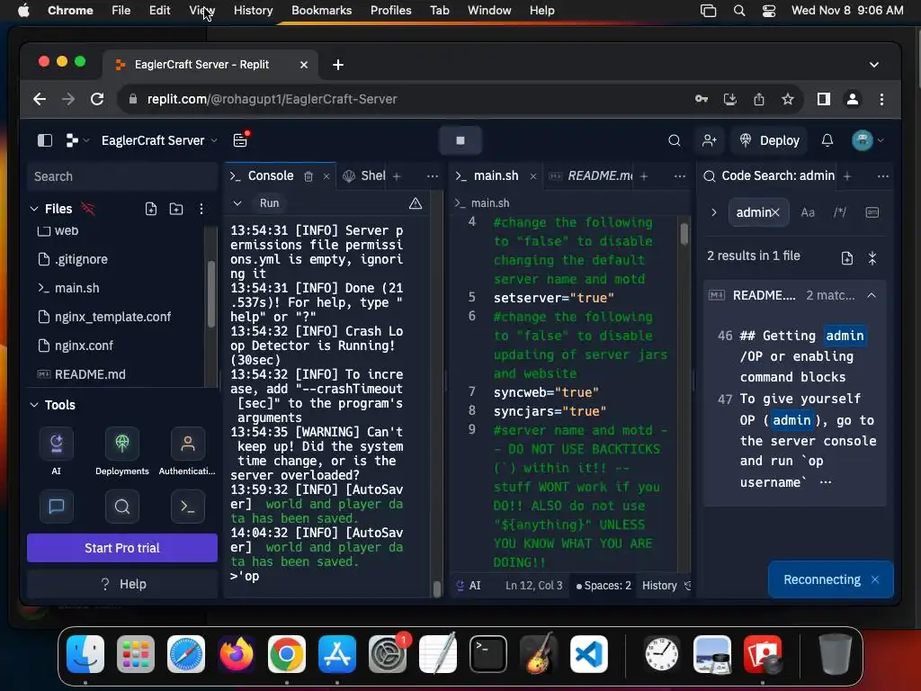
Task: Collapse the Run output chevron
Action: tap(237, 203)
